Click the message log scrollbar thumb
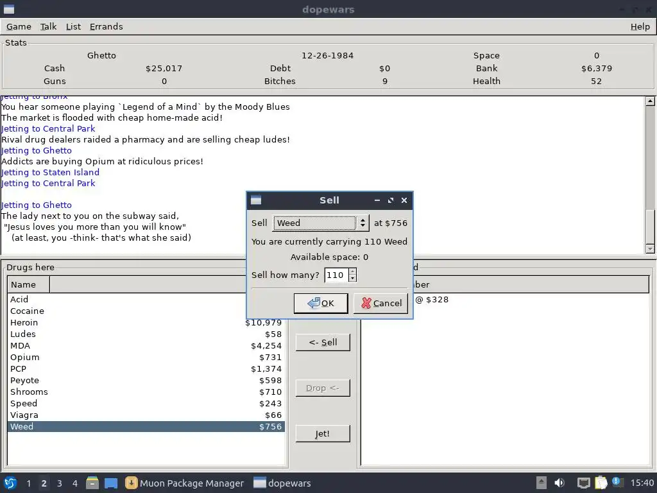 [x=650, y=227]
